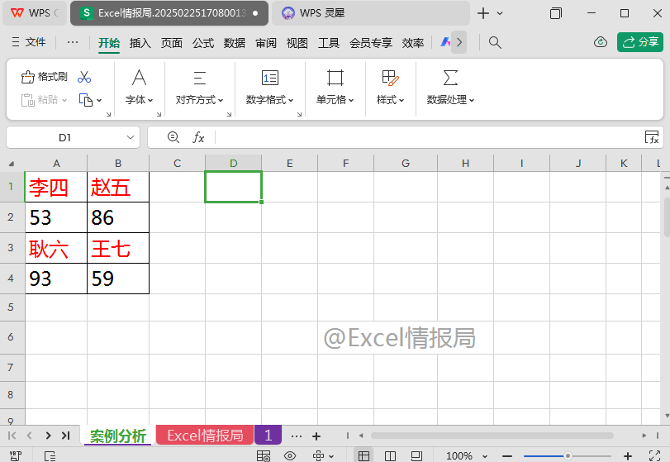Click the insert function fx icon

pos(198,137)
